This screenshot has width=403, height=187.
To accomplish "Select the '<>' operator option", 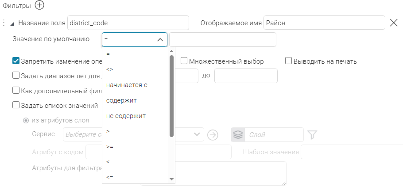I will point(110,69).
